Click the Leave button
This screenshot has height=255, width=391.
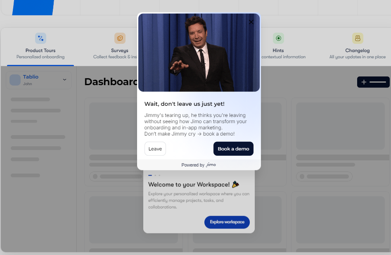(155, 149)
